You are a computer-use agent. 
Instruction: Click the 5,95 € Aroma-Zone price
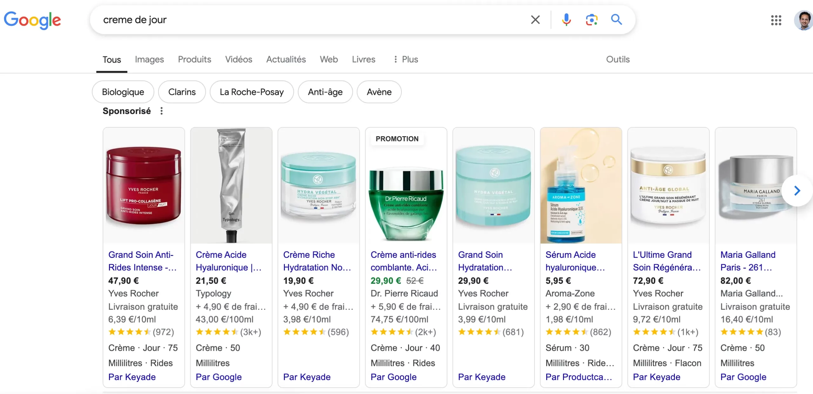558,281
